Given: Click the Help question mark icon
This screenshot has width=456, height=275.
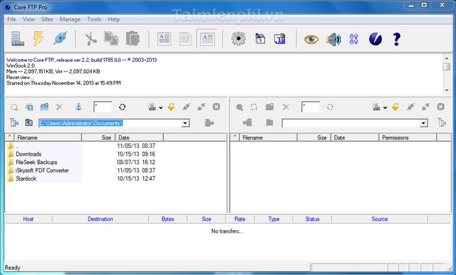Looking at the screenshot, I should coord(396,39).
